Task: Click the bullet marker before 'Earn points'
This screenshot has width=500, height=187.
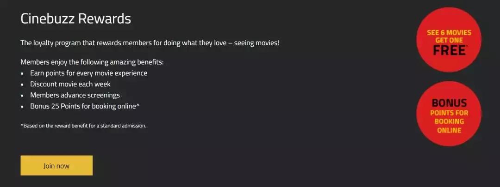Action: [22, 73]
